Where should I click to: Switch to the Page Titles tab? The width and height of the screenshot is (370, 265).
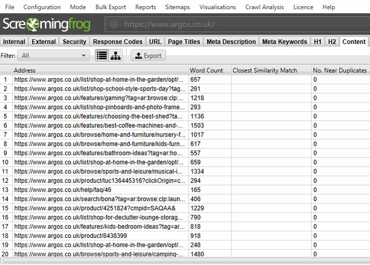click(184, 42)
